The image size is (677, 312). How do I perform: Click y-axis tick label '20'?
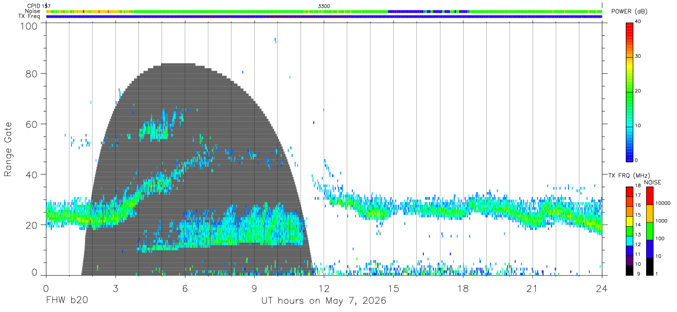[33, 225]
